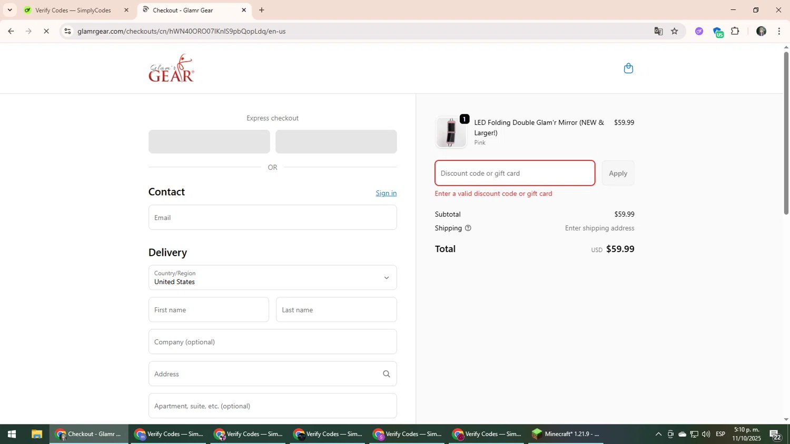Open File Explorer from taskbar
This screenshot has height=444, width=790.
[36, 434]
